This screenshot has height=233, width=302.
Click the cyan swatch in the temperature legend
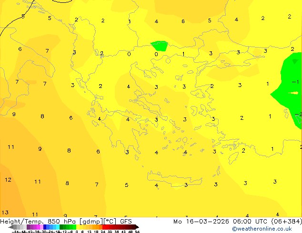pyautogui.click(x=58, y=227)
